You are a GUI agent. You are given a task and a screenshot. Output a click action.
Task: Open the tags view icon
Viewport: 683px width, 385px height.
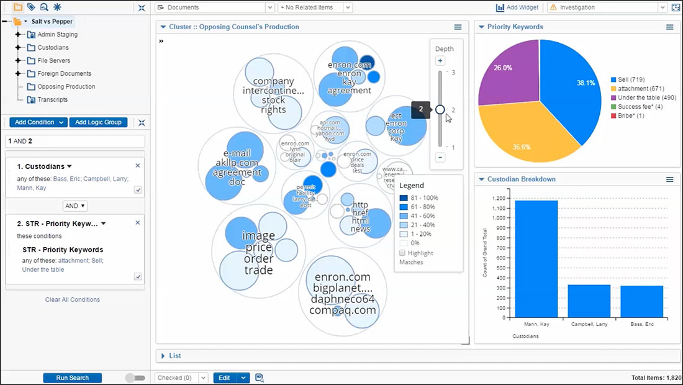[x=31, y=7]
